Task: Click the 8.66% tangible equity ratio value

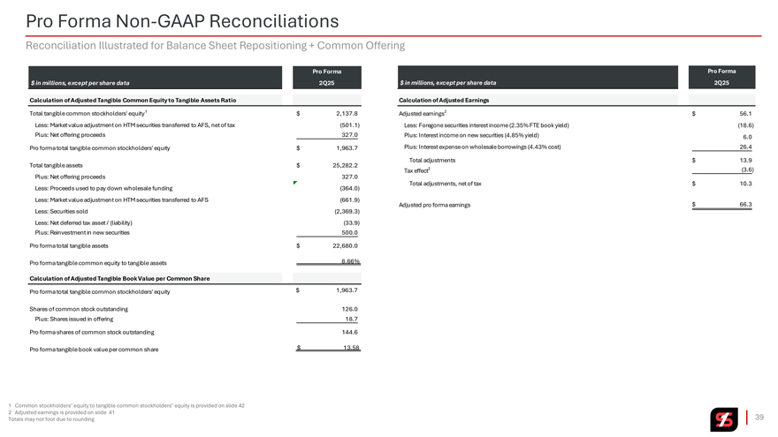Action: point(348,261)
